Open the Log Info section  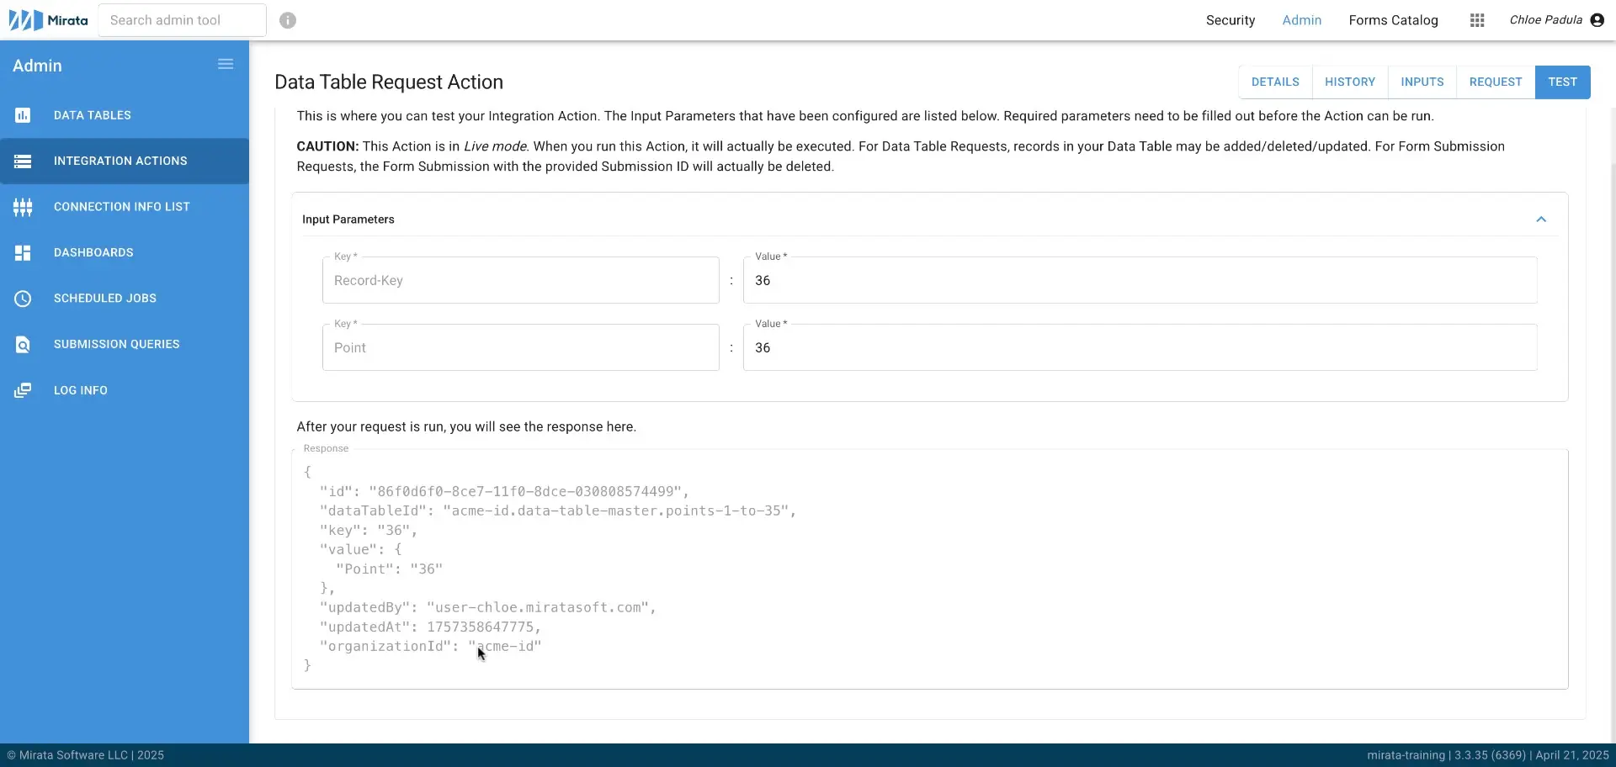[x=80, y=389]
